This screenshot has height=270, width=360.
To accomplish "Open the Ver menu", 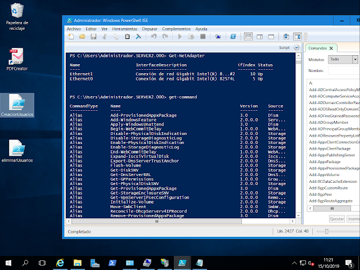I will 104,29.
